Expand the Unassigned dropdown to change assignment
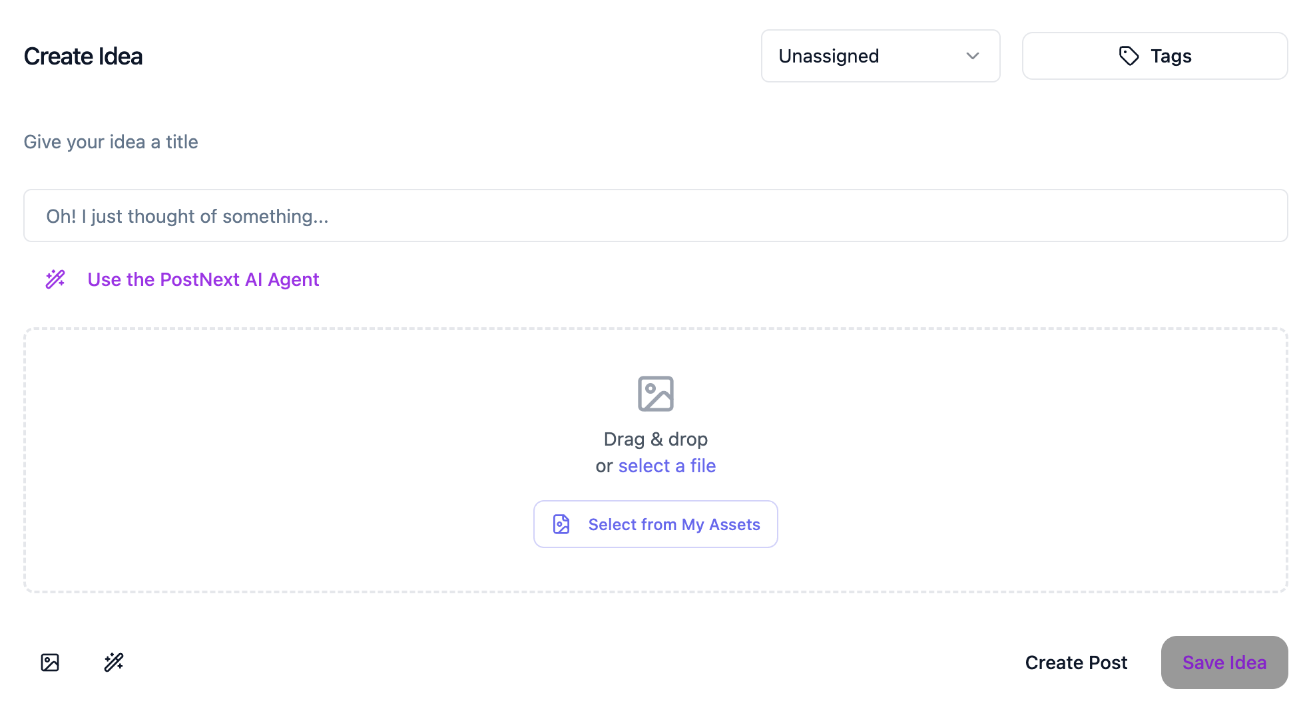Screen dimensions: 1313x713 point(880,56)
